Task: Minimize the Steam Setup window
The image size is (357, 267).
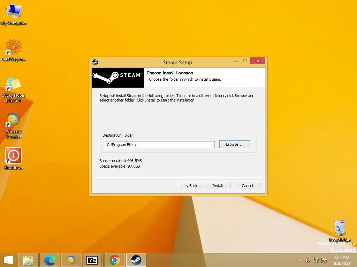Action: click(x=236, y=61)
